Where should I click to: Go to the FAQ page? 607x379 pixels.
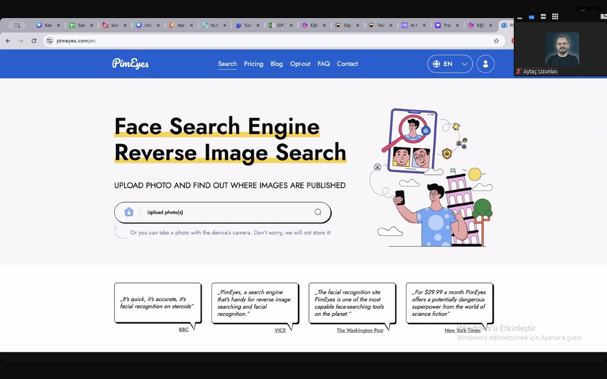pyautogui.click(x=323, y=64)
